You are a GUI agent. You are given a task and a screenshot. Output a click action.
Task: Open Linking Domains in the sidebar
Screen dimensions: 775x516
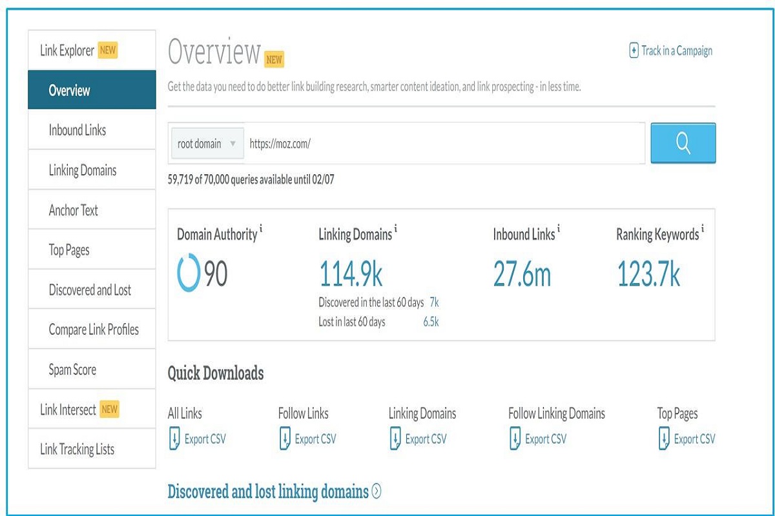coord(92,170)
